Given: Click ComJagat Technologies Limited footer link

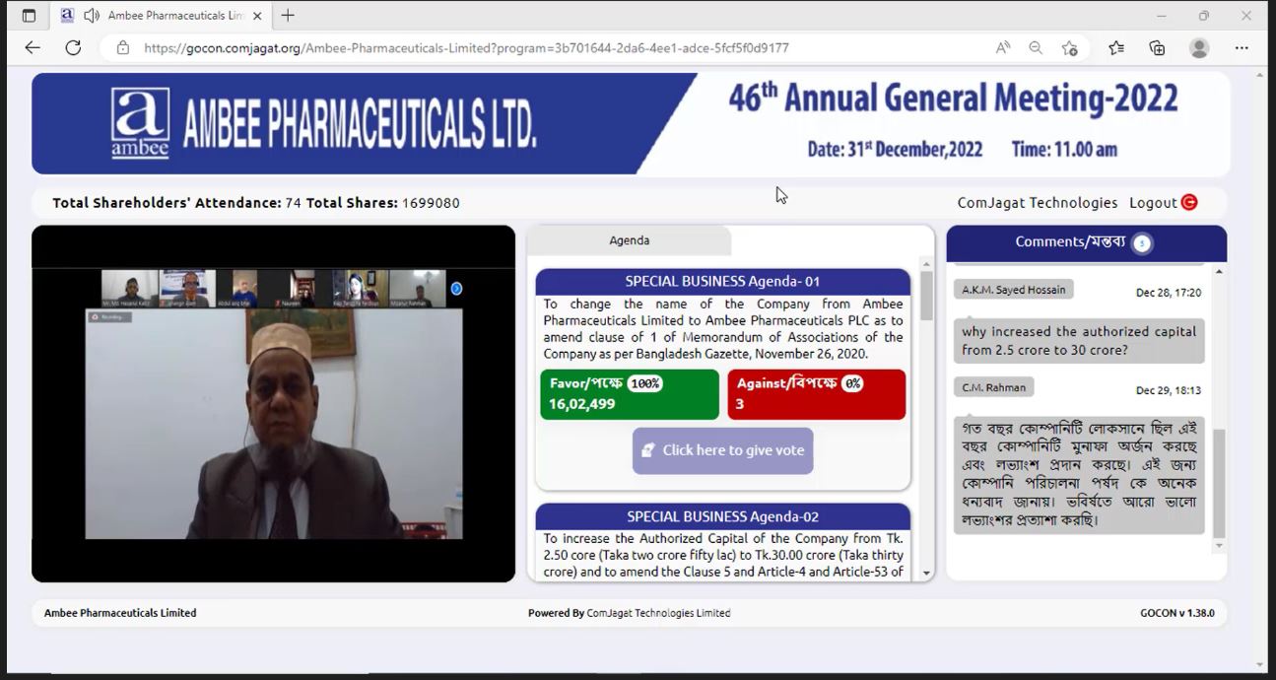Looking at the screenshot, I should pos(658,613).
